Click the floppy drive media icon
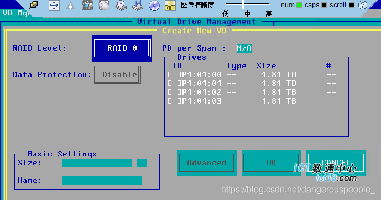Viewport: 381px width, 200px height. click(x=138, y=6)
